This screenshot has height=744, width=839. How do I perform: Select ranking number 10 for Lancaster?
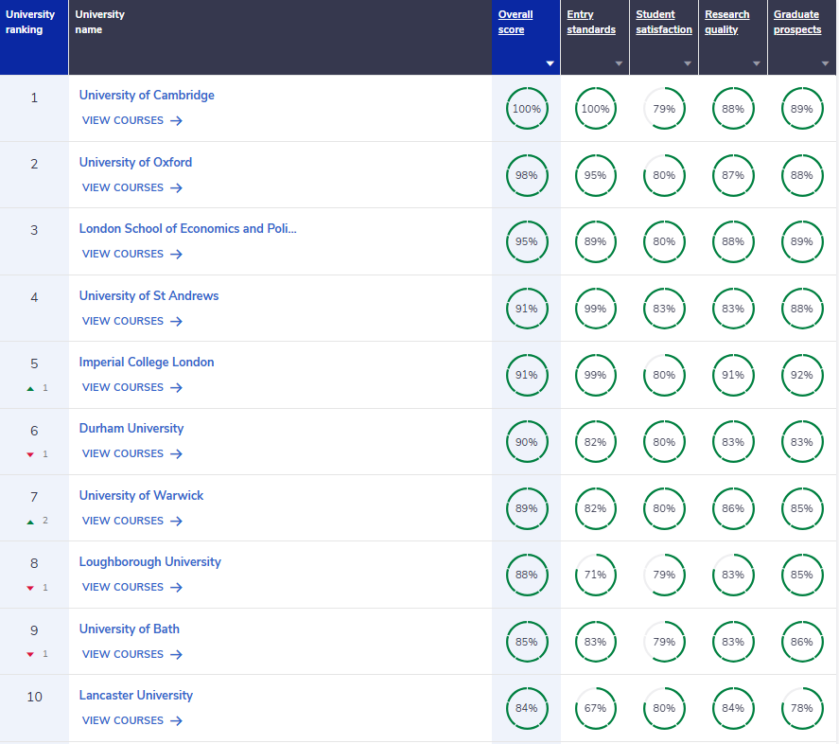point(34,697)
